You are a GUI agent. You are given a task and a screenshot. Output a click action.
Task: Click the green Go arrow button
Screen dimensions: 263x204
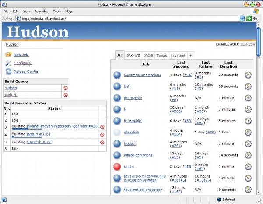click(x=249, y=18)
